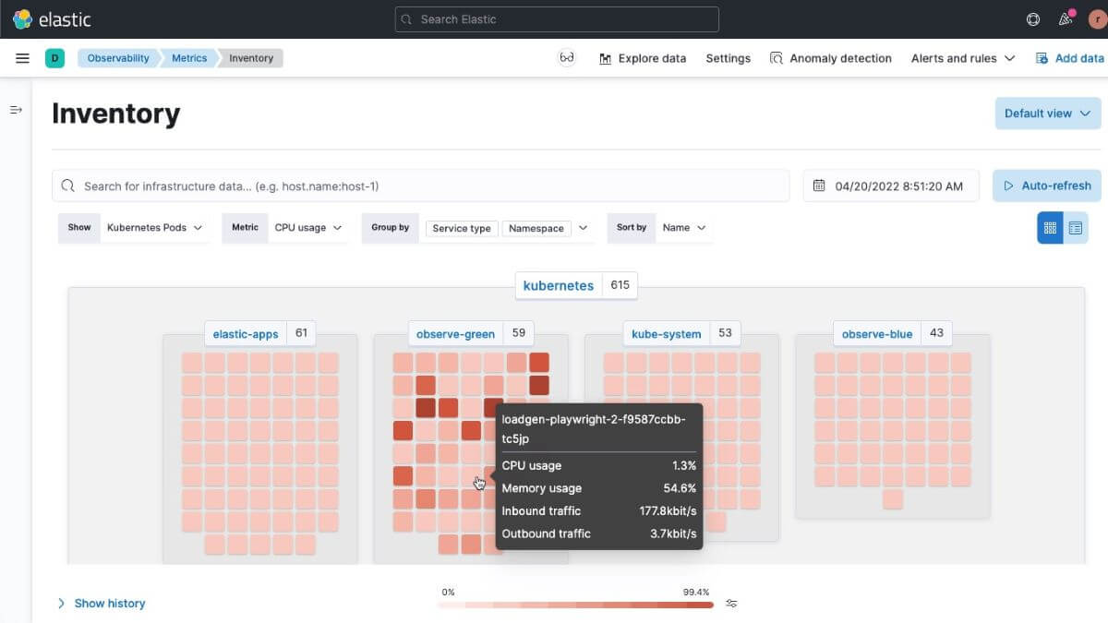This screenshot has height=623, width=1108.
Task: Expand the Default view dropdown
Action: 1047,113
